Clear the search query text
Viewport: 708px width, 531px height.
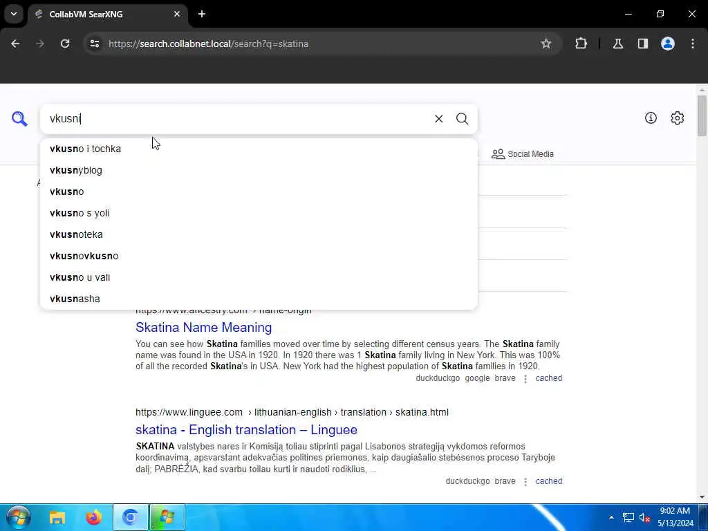click(x=438, y=119)
